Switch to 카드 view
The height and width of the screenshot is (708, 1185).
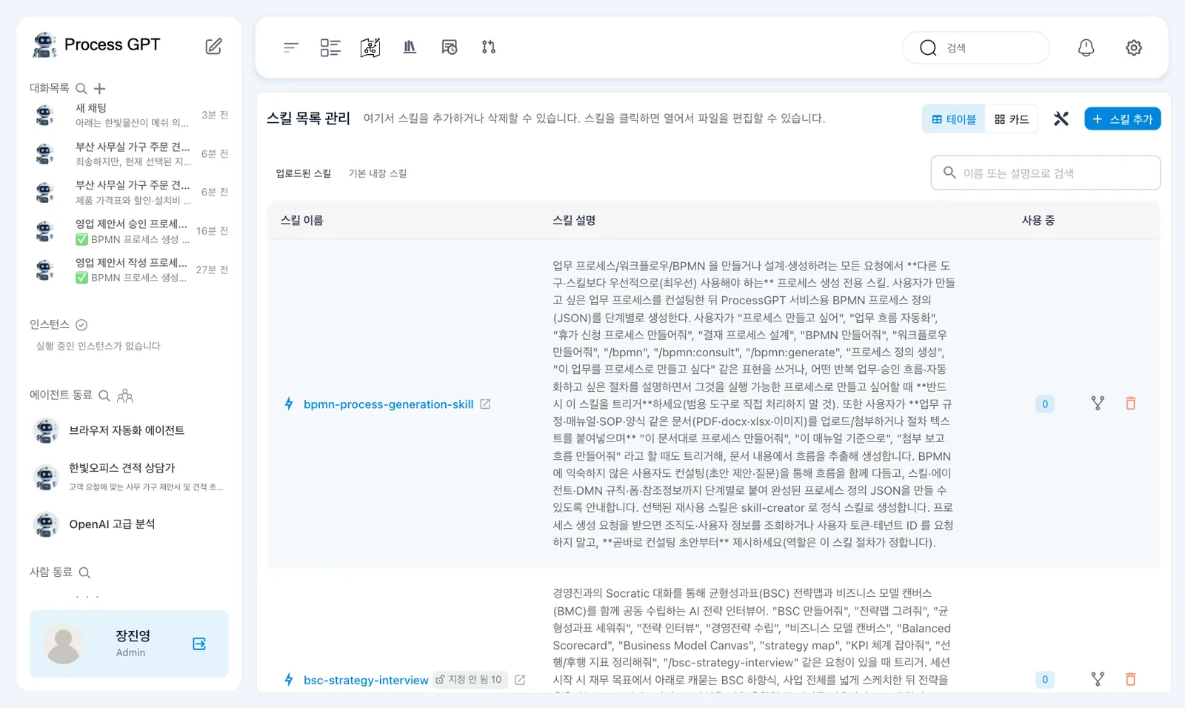pos(1012,118)
